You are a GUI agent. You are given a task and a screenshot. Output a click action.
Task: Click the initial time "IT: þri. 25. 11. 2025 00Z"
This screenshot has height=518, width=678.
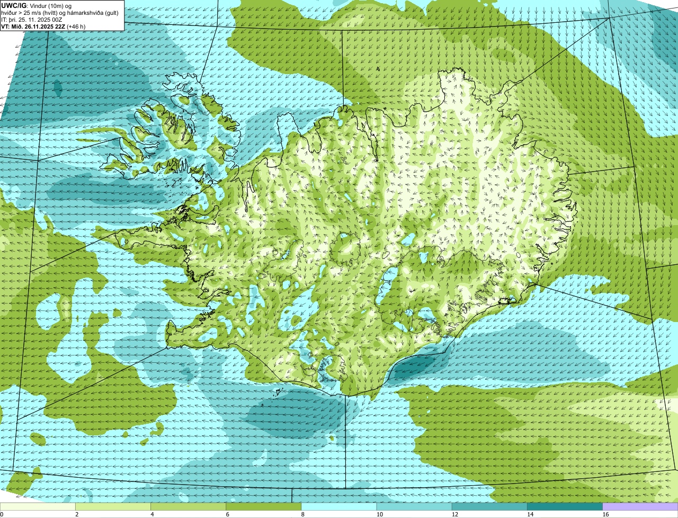[32, 19]
